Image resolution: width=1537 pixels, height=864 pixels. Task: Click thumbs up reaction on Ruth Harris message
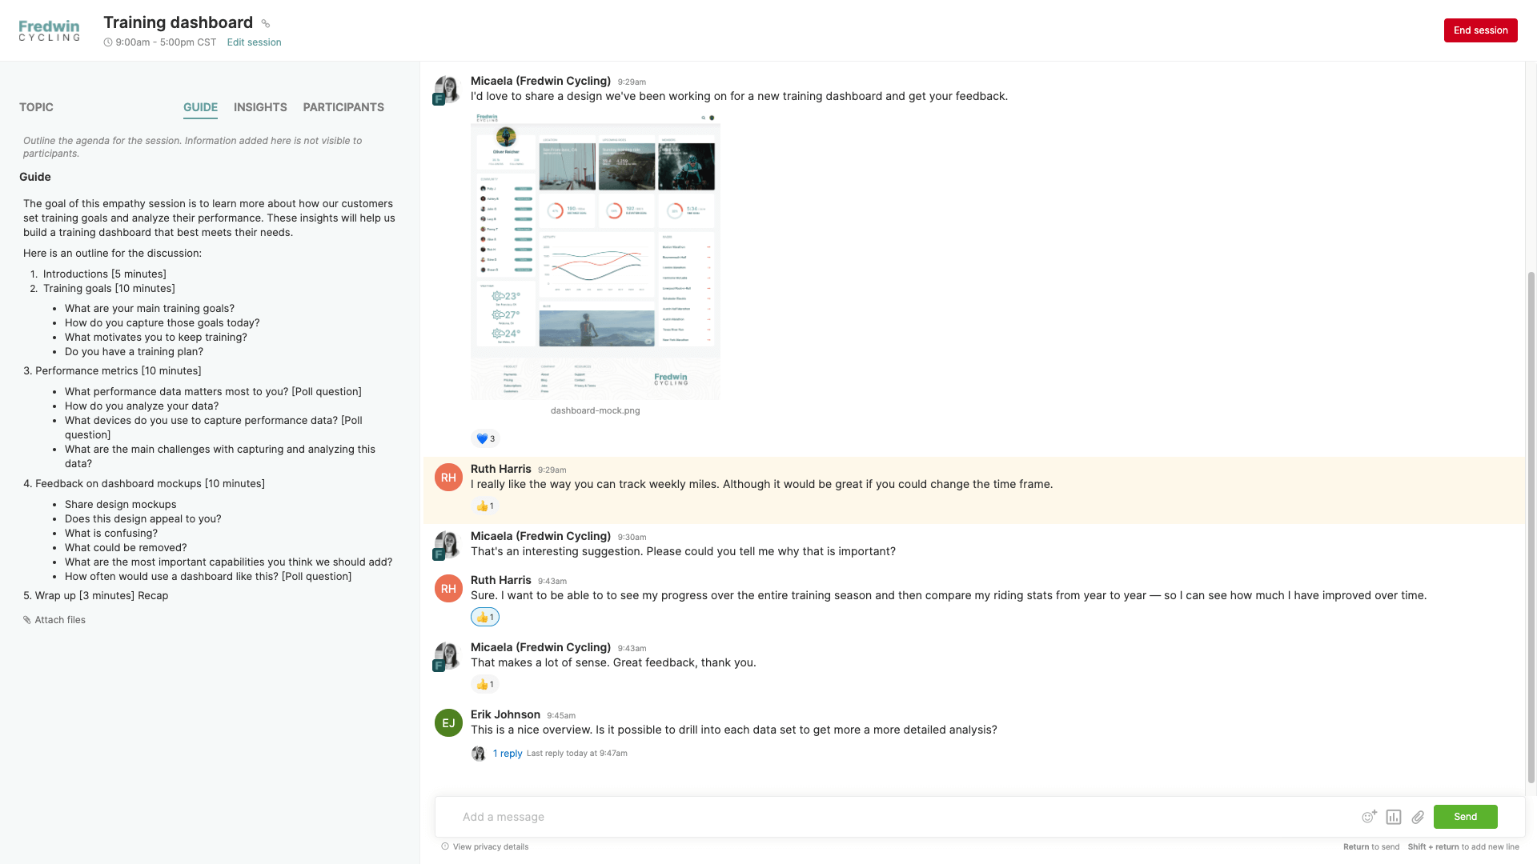pos(484,506)
